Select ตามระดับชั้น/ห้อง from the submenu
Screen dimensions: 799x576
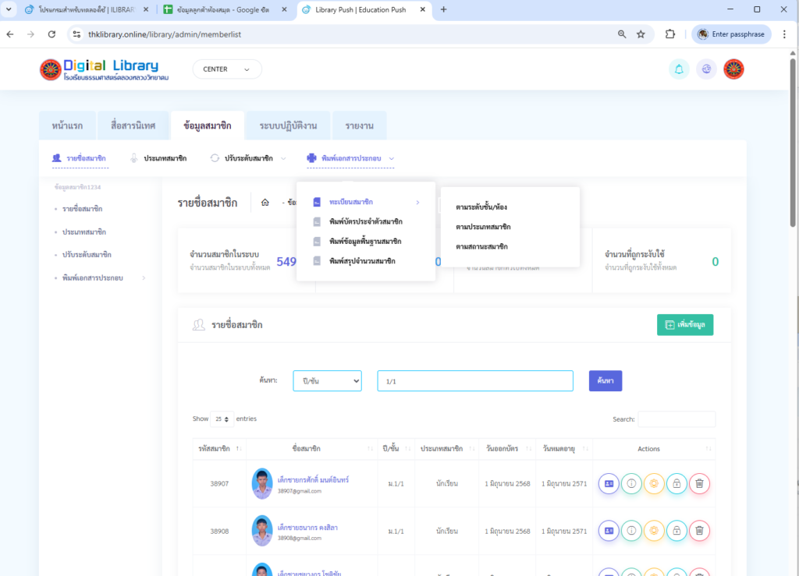pos(481,207)
